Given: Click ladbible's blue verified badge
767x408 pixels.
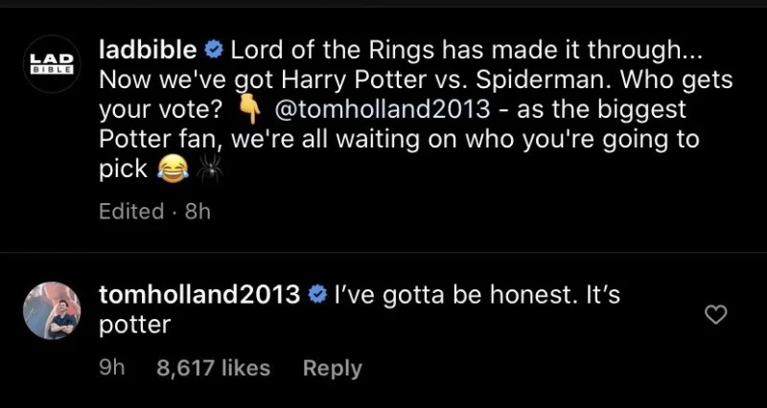Looking at the screenshot, I should coord(216,48).
